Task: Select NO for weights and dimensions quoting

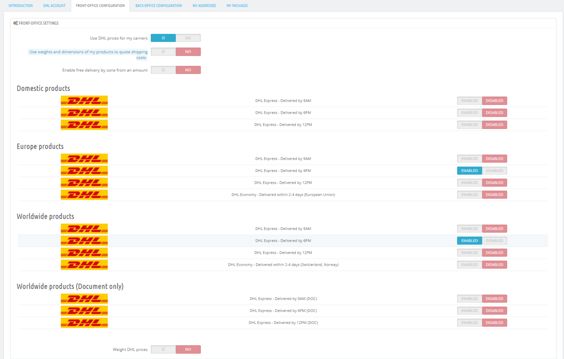Action: 188,52
